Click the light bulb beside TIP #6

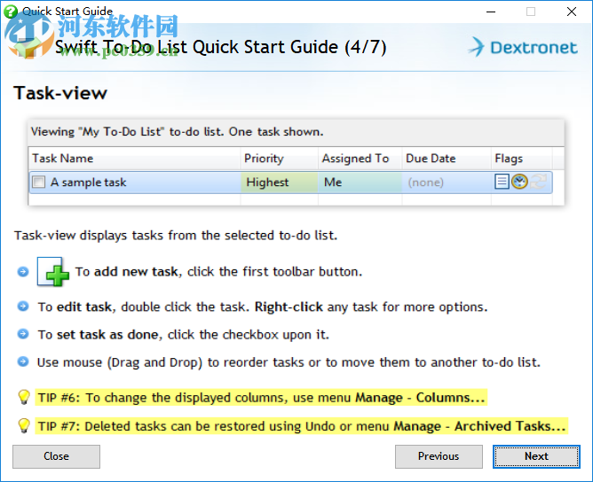pyautogui.click(x=24, y=398)
